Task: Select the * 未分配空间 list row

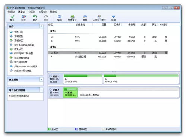Action: [x=108, y=57]
